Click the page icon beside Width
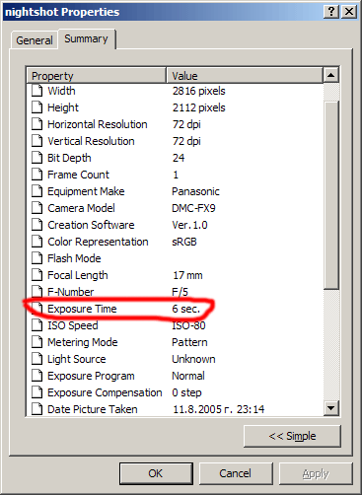Screen dimensions: 362x495 point(37,91)
